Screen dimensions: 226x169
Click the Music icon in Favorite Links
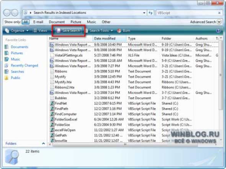pos(7,59)
